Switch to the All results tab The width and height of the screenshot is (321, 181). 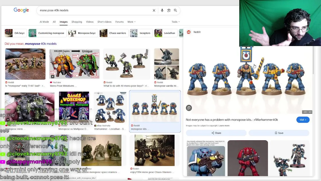(x=54, y=22)
